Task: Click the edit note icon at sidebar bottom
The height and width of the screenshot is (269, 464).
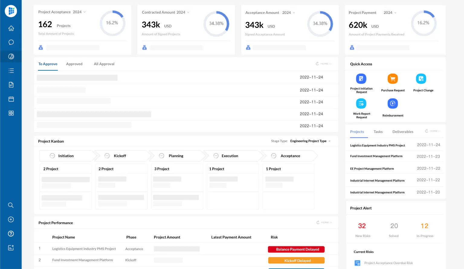Action: [x=11, y=248]
